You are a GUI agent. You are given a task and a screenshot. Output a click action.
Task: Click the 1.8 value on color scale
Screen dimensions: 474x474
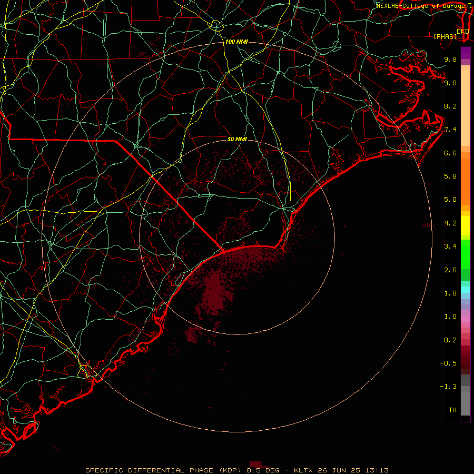pos(450,293)
